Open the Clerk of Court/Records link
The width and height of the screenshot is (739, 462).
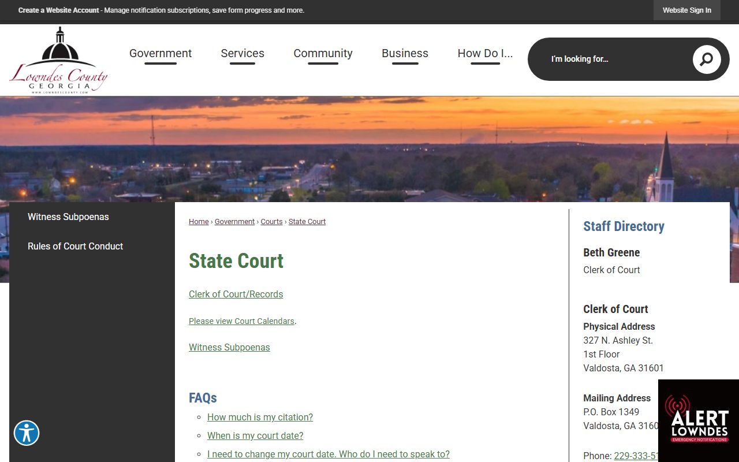(x=236, y=294)
